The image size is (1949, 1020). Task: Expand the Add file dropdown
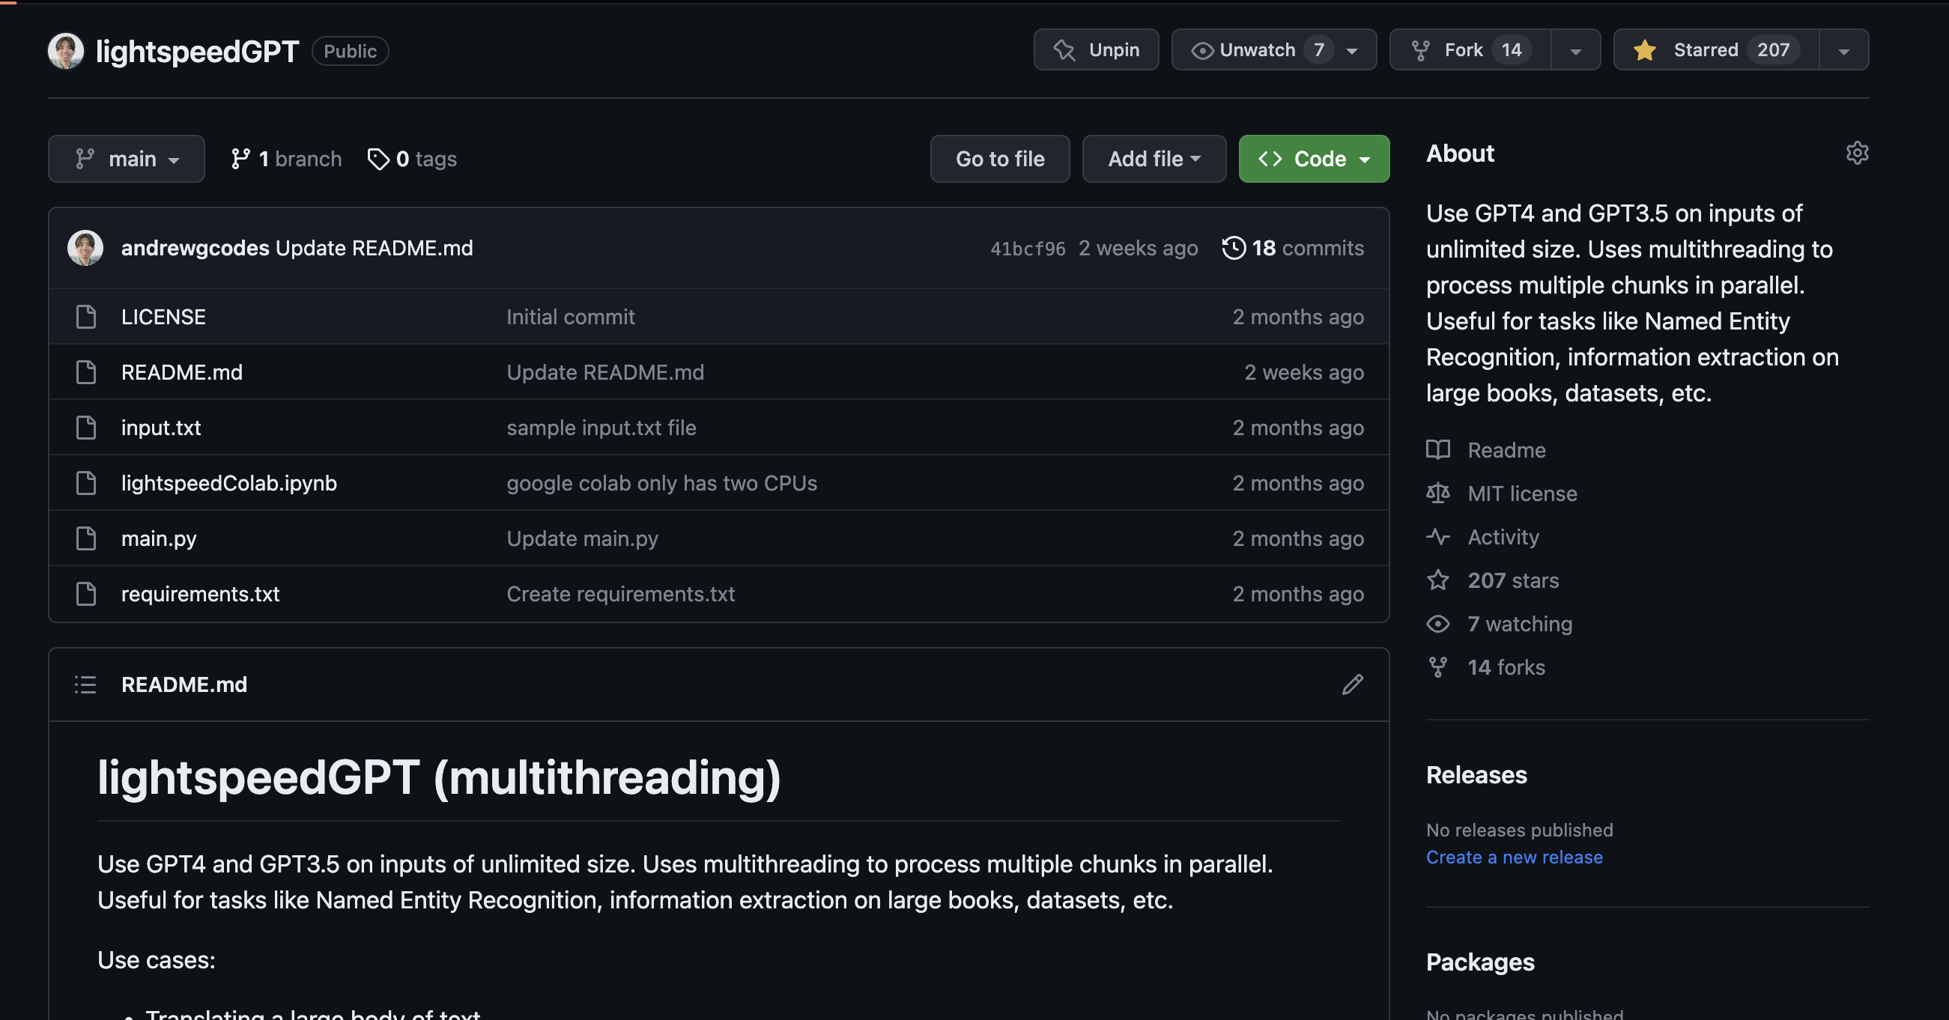(x=1153, y=159)
